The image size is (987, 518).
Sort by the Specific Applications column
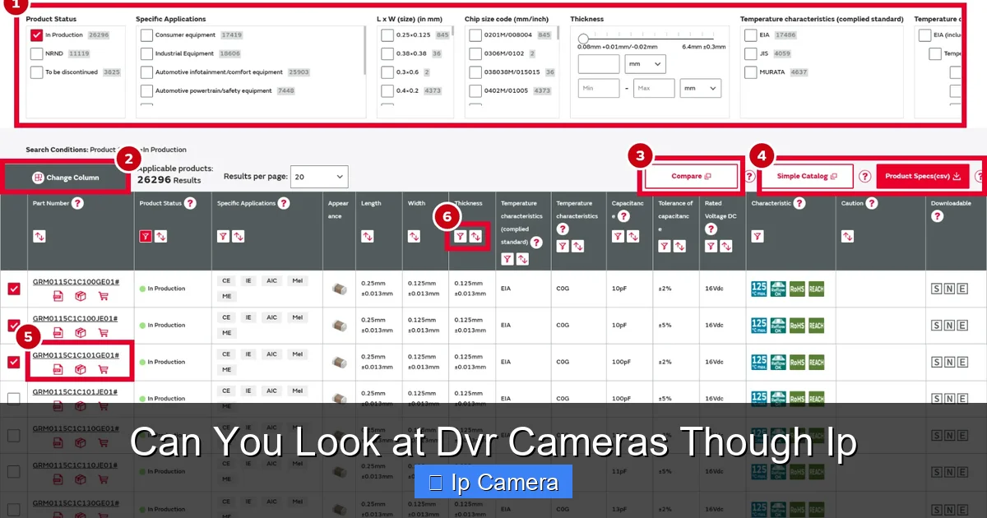(x=239, y=236)
